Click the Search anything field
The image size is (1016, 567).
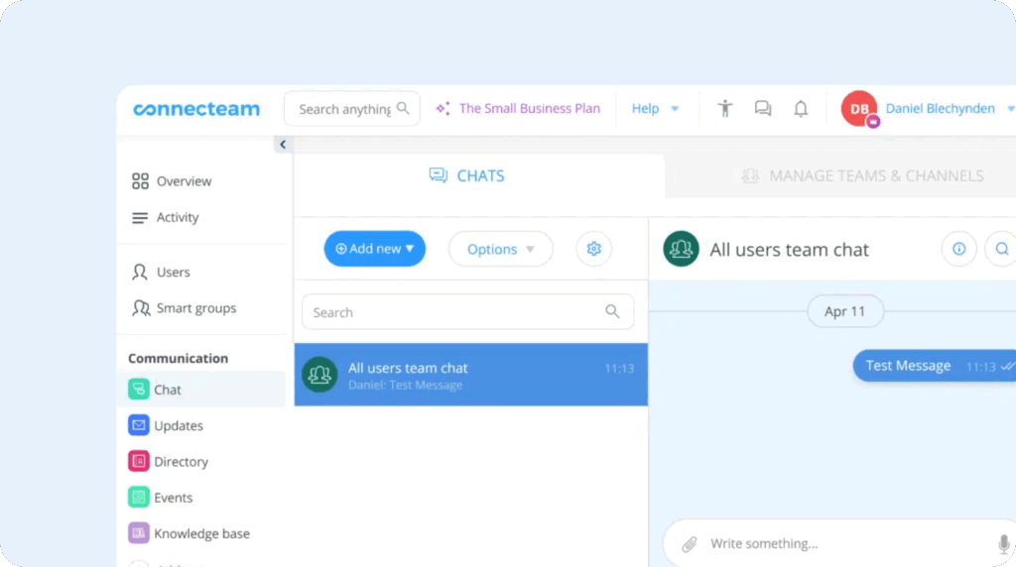click(x=352, y=109)
